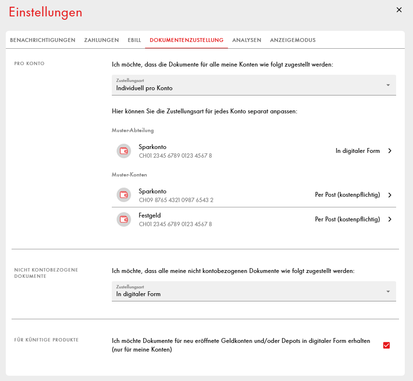The height and width of the screenshot is (381, 413).
Task: Click the wallet icon next to Festgeld
Action: [124, 219]
